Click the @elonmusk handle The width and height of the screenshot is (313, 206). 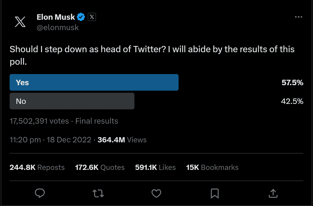coord(58,27)
